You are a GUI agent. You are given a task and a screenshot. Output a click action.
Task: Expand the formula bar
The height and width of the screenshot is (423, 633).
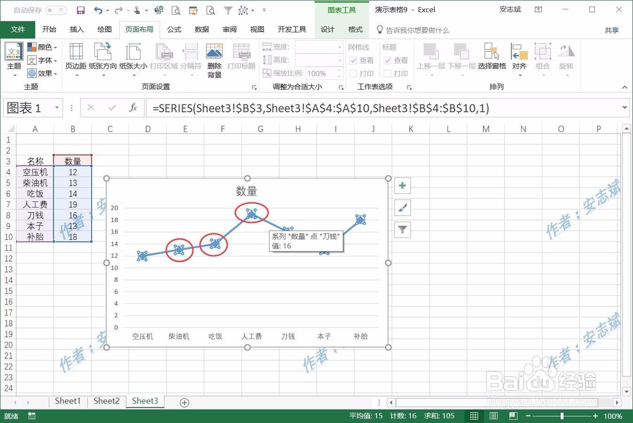(624, 108)
